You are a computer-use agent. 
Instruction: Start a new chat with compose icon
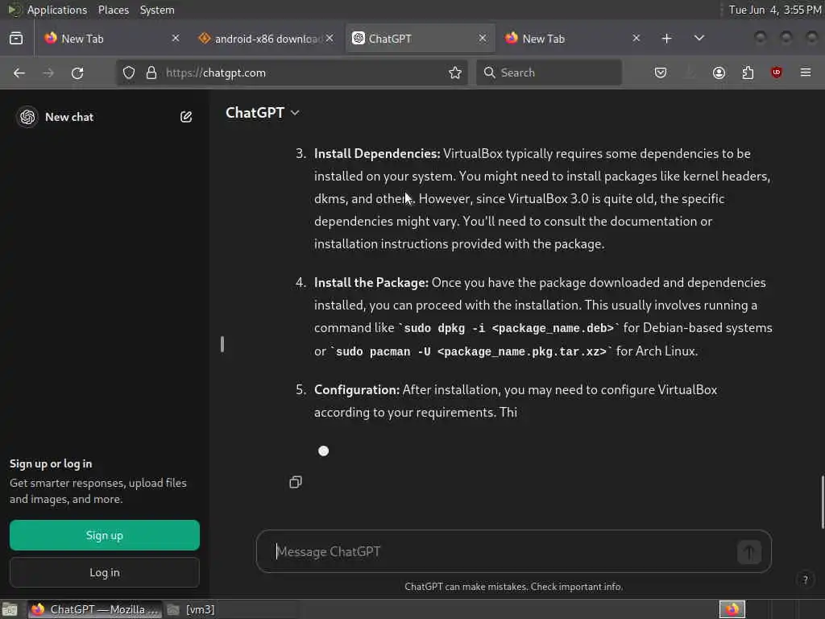[186, 117]
